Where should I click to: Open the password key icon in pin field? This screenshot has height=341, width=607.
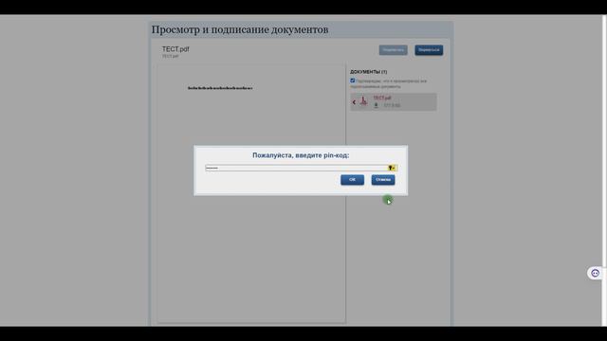(392, 168)
